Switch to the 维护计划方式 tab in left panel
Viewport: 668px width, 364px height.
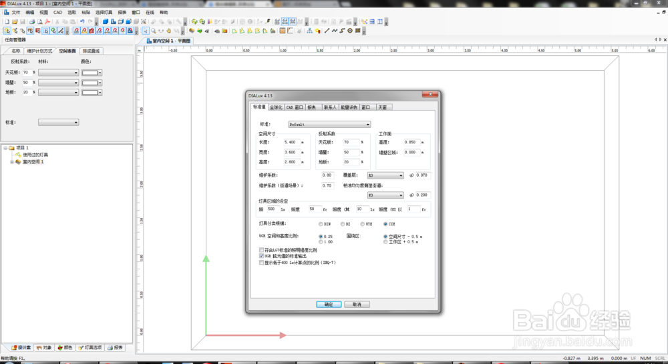[x=39, y=51]
